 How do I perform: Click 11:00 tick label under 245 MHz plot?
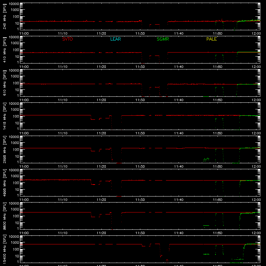24,34
